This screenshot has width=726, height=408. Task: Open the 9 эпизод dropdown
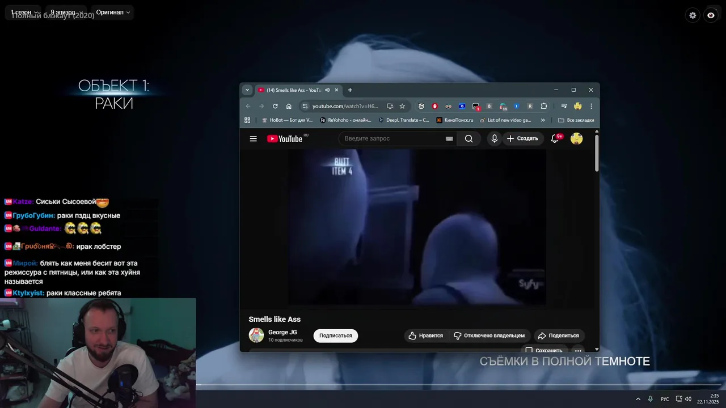(x=67, y=12)
